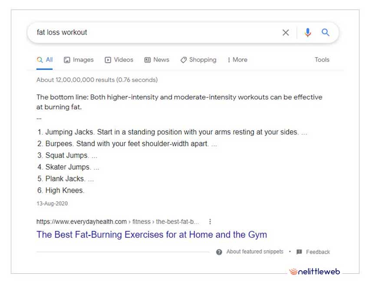Click the question mark icon near featured snippets

(219, 252)
